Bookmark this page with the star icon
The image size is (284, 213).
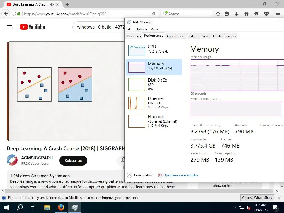click(218, 14)
